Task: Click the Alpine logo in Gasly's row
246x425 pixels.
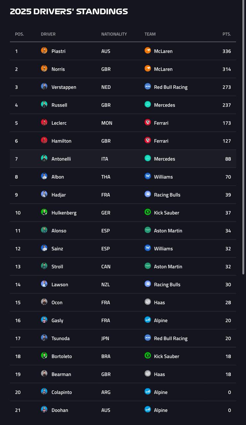Action: 148,319
